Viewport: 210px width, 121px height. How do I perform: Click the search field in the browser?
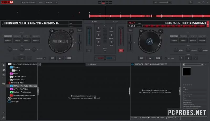coord(63,64)
